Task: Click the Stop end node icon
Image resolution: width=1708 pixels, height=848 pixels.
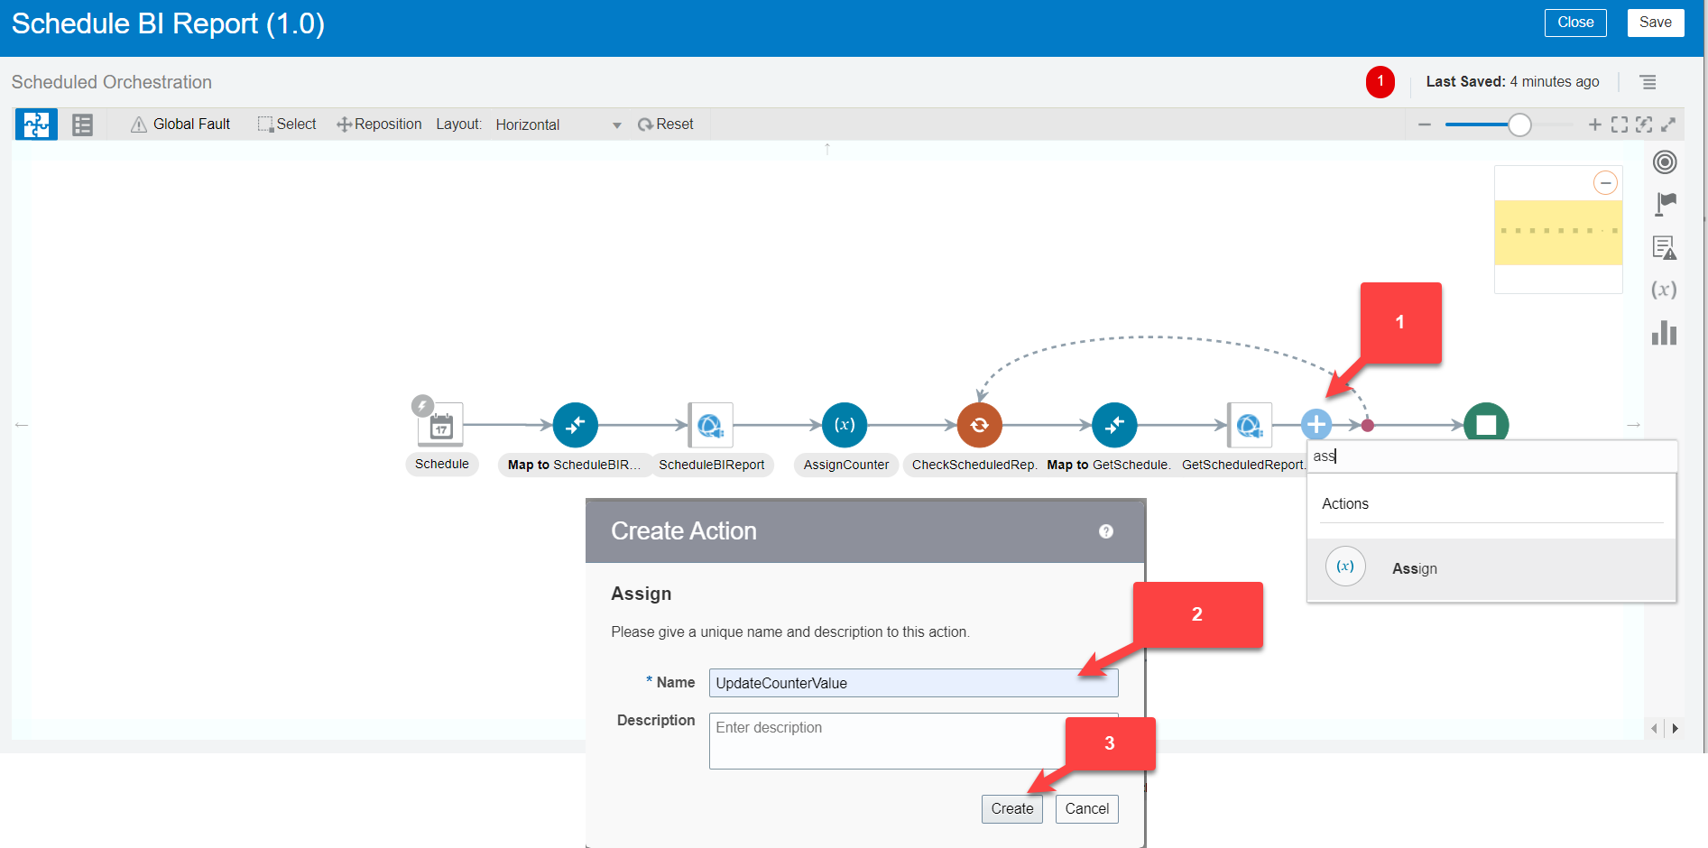Action: pos(1485,423)
